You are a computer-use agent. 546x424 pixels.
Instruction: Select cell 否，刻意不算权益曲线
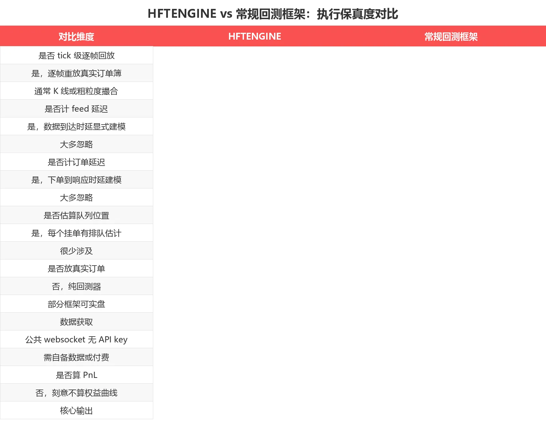pyautogui.click(x=76, y=393)
